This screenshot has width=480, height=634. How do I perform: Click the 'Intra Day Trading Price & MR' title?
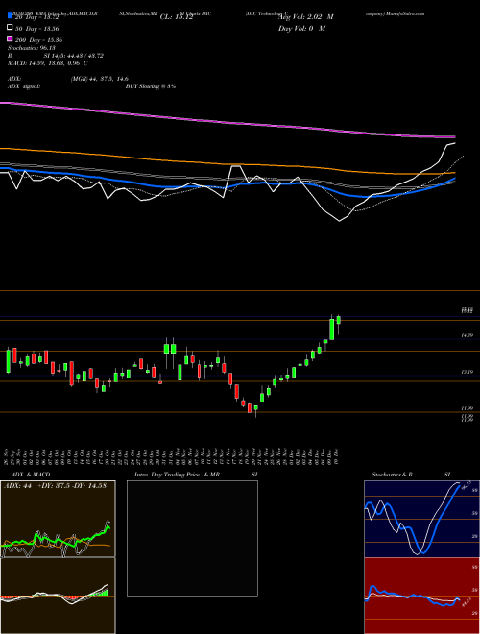coord(177,475)
